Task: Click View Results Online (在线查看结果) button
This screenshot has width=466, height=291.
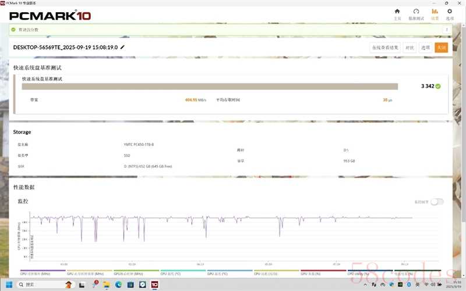Action: click(x=386, y=48)
